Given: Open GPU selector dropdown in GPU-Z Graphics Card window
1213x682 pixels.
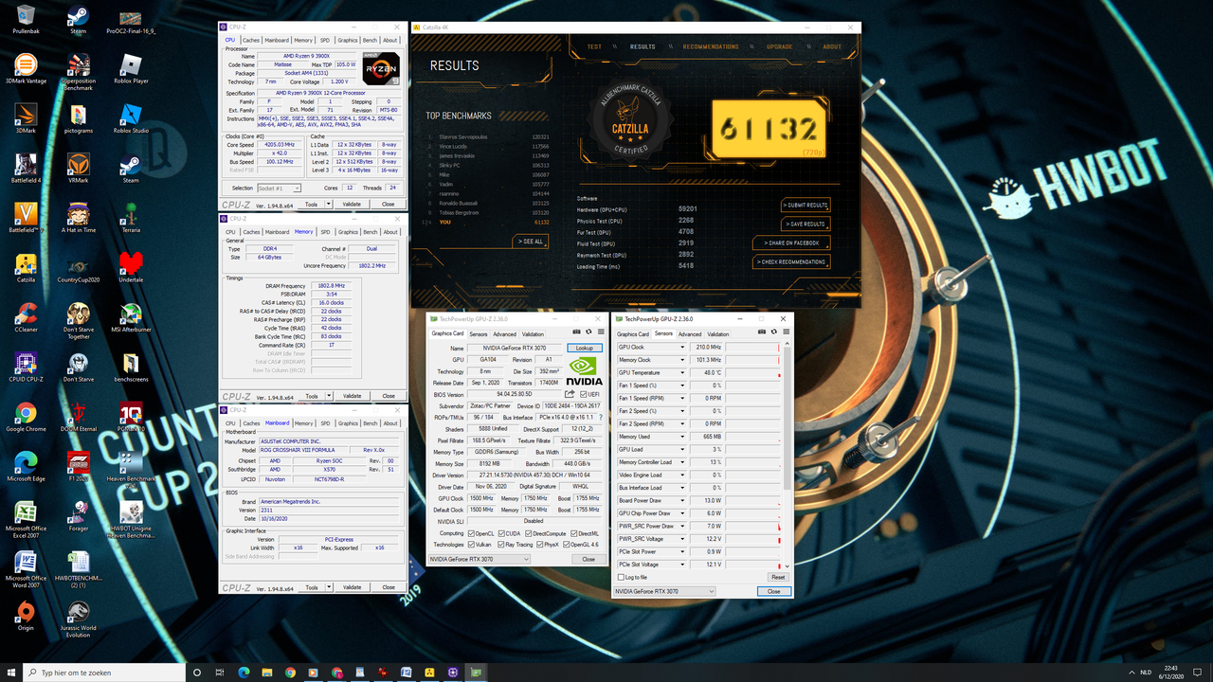Looking at the screenshot, I should pos(479,559).
